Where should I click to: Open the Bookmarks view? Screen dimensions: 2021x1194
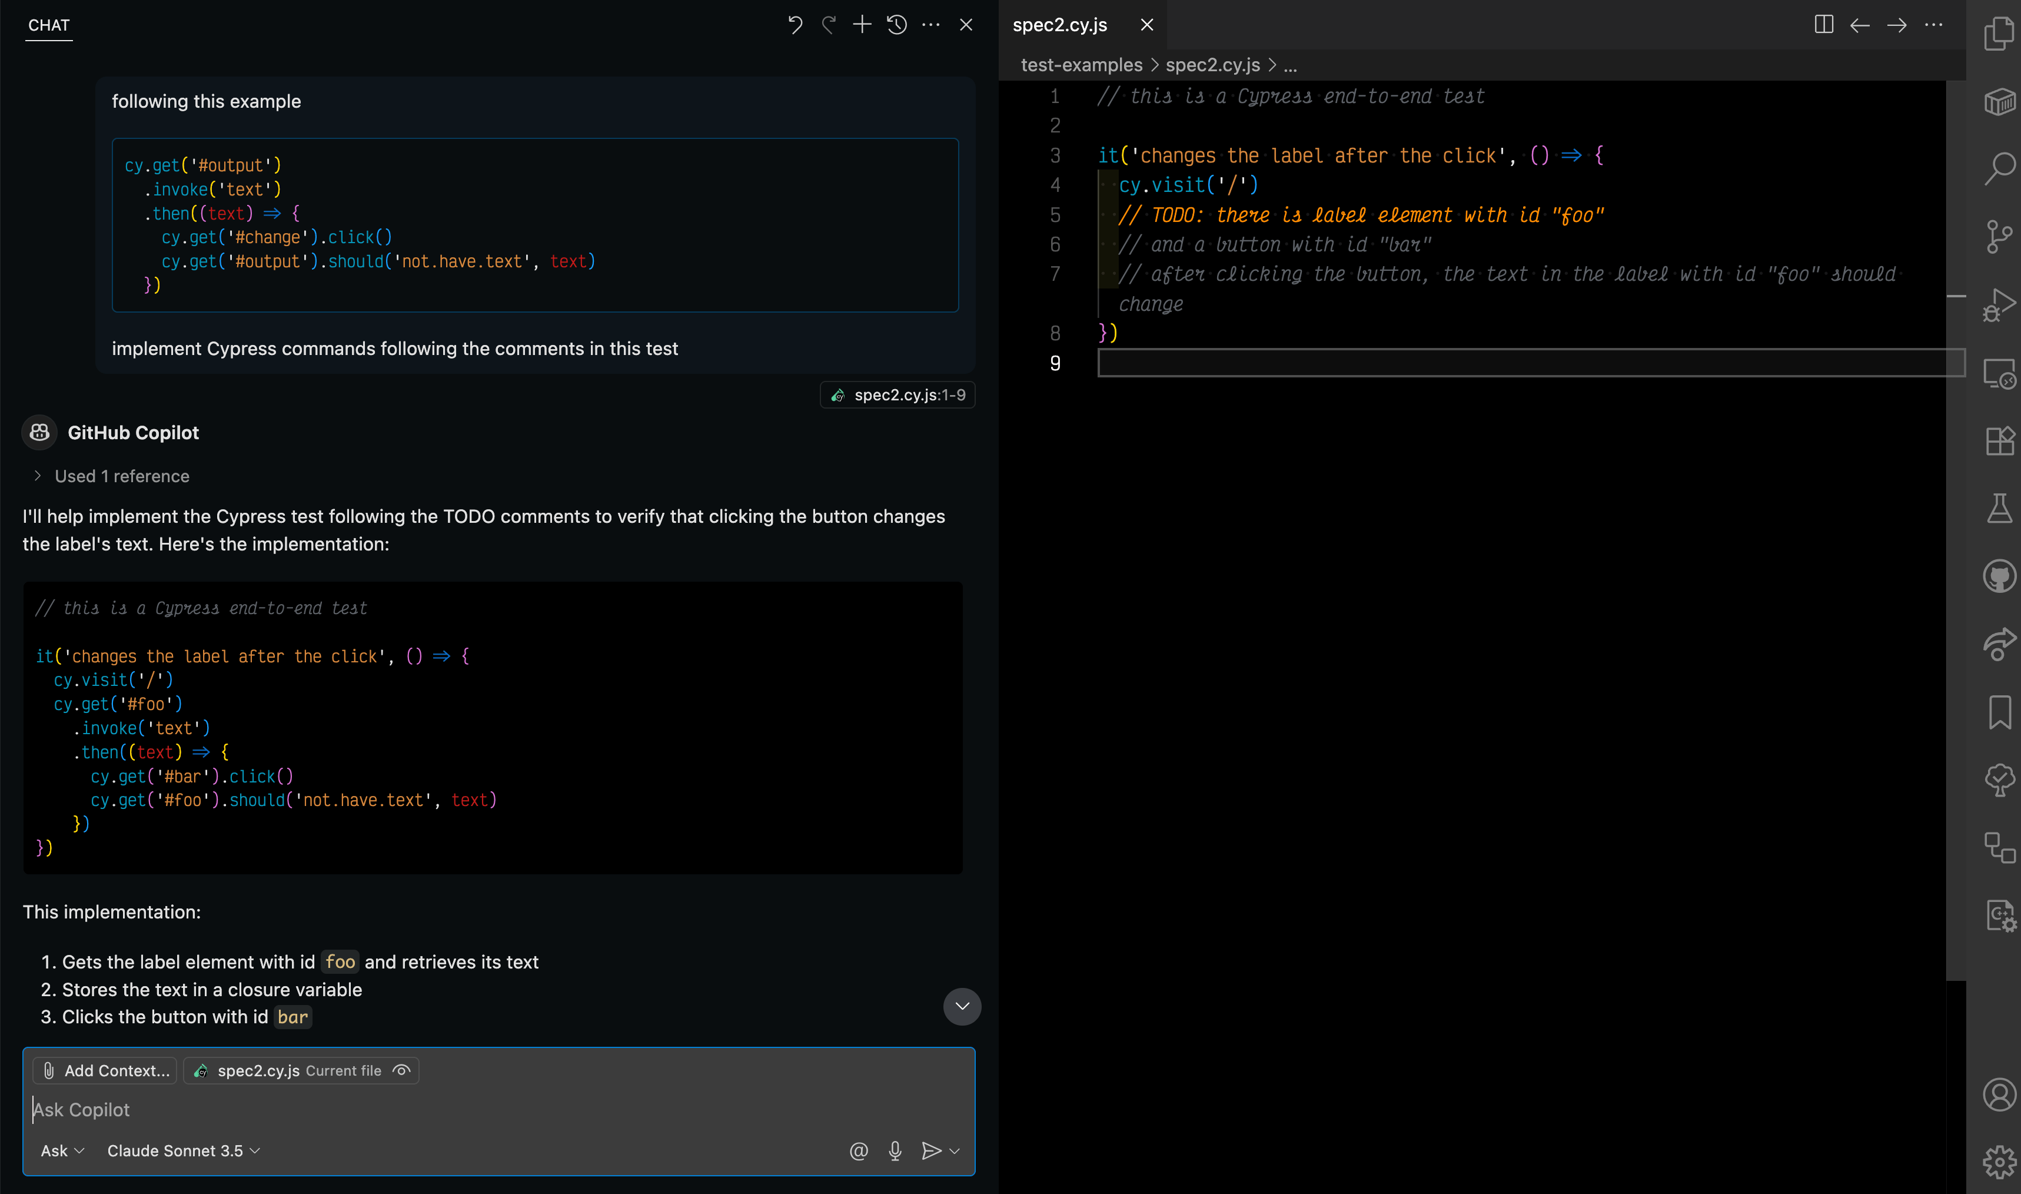1999,712
